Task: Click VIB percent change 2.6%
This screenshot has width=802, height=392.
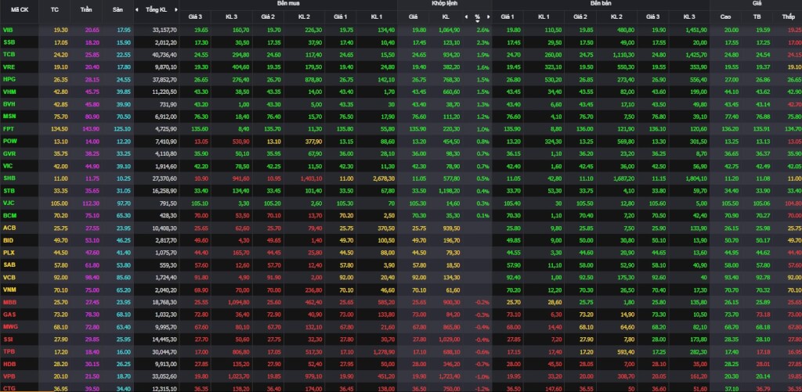Action: click(482, 31)
